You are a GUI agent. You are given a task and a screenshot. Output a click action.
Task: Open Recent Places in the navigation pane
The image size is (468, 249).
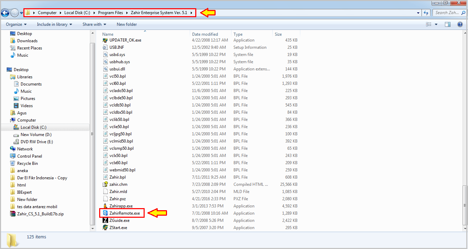[x=30, y=48]
